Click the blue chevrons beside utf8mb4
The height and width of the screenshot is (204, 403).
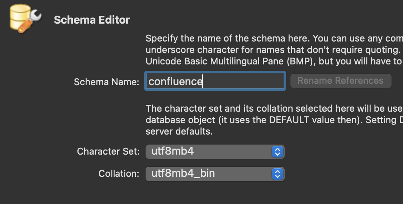[277, 152]
